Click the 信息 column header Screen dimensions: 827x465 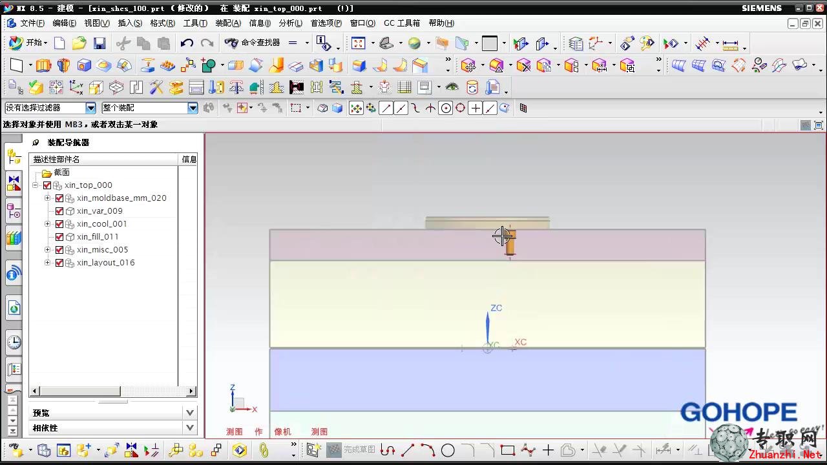[x=189, y=160]
